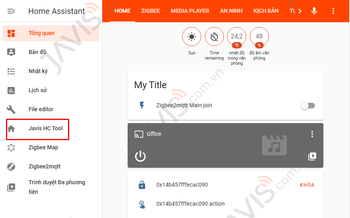Click the media browser play icon in sidebar
This screenshot has width=350, height=218.
pos(11,187)
